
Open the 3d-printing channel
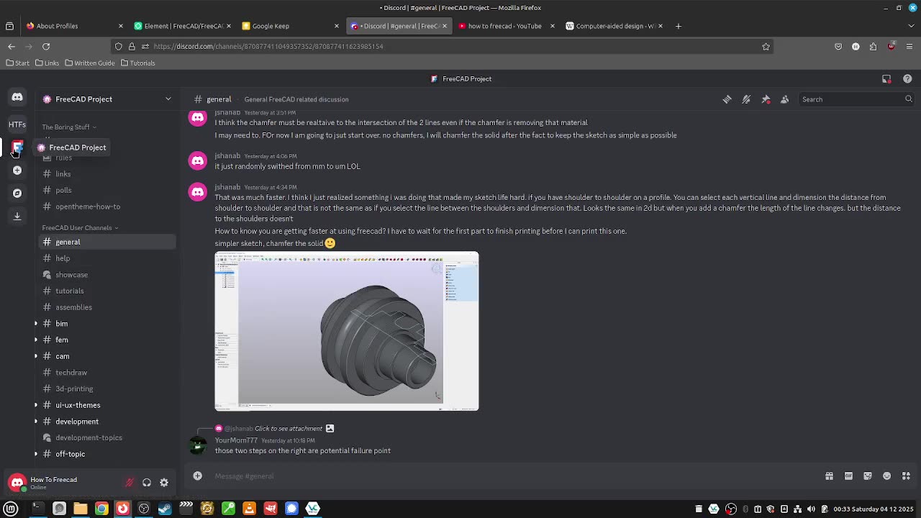click(107, 389)
